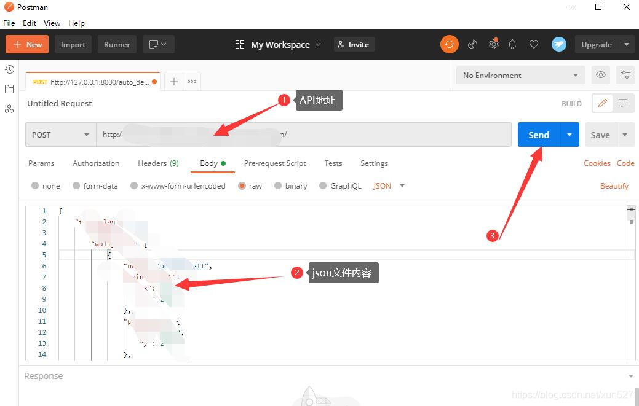Send the request
The image size is (639, 406).
click(x=539, y=135)
